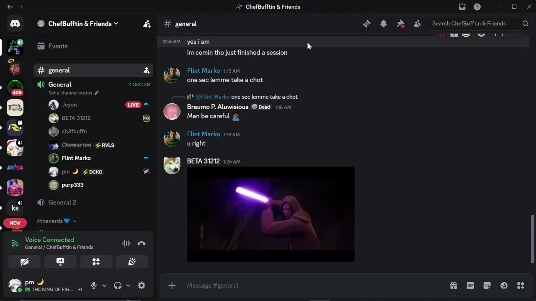Viewport: 536px width, 301px height.
Task: Share your screen button
Action: pos(60,262)
